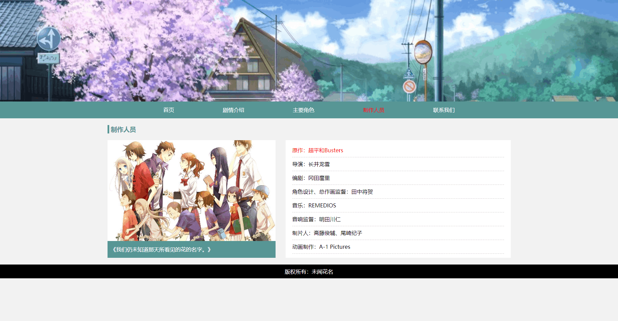Select the 制片人：斋藤俊辅、尾崎纪子 row
Image resolution: width=618 pixels, height=321 pixels.
[x=398, y=233]
